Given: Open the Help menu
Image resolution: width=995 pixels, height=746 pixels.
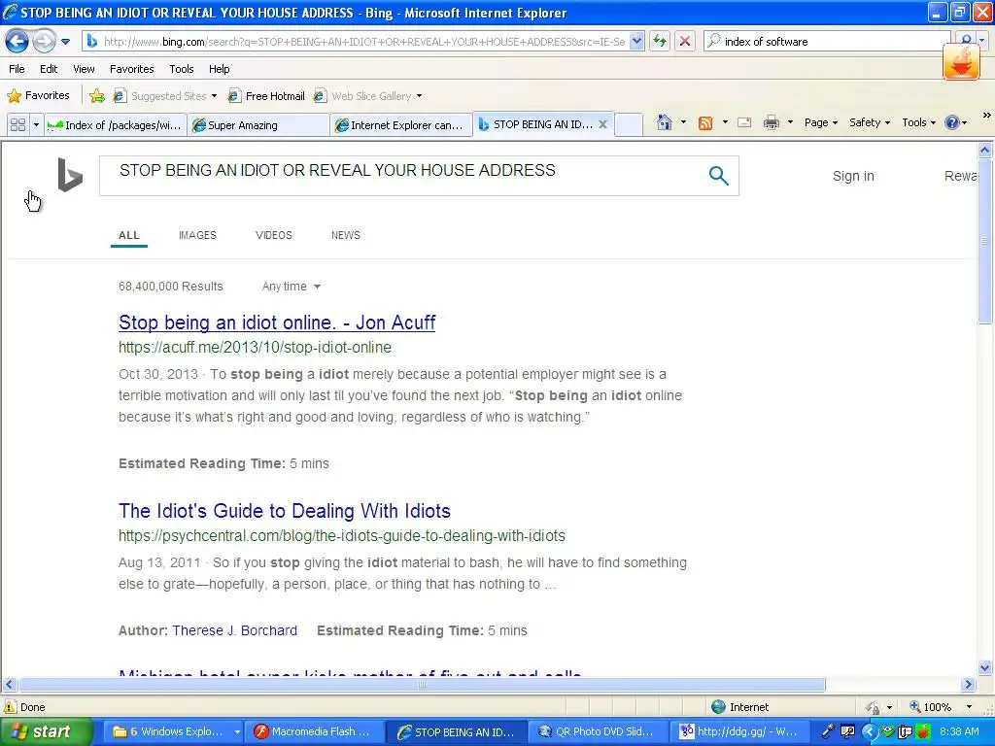Looking at the screenshot, I should click(219, 69).
